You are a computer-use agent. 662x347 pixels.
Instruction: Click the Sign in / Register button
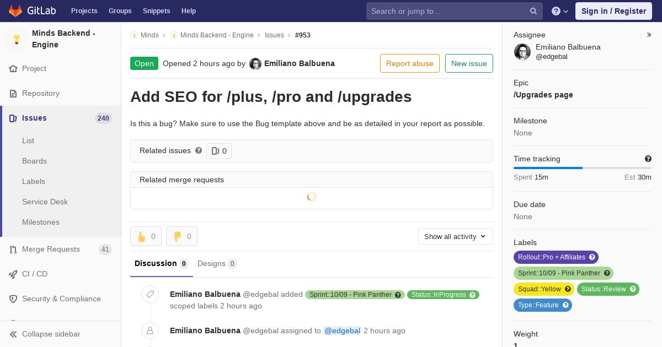point(613,11)
